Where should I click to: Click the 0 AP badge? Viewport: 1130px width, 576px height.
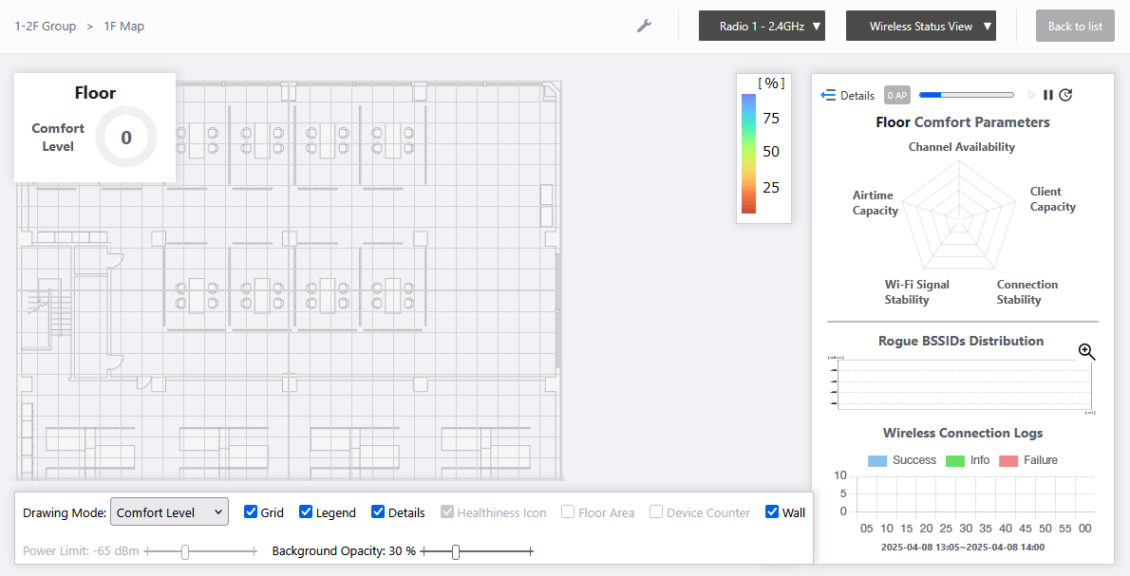pyautogui.click(x=896, y=95)
